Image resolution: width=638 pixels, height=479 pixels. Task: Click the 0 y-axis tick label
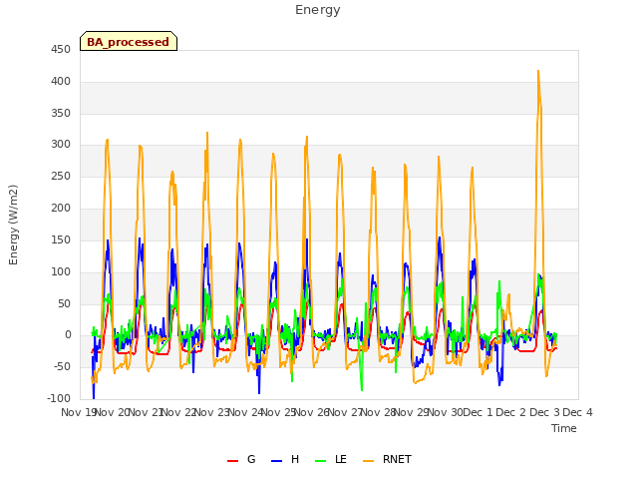point(68,335)
